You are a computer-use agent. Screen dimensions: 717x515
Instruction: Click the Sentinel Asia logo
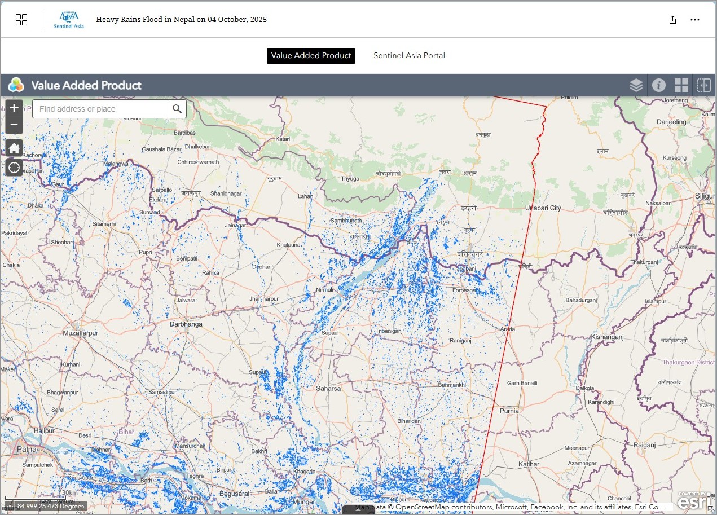click(69, 20)
